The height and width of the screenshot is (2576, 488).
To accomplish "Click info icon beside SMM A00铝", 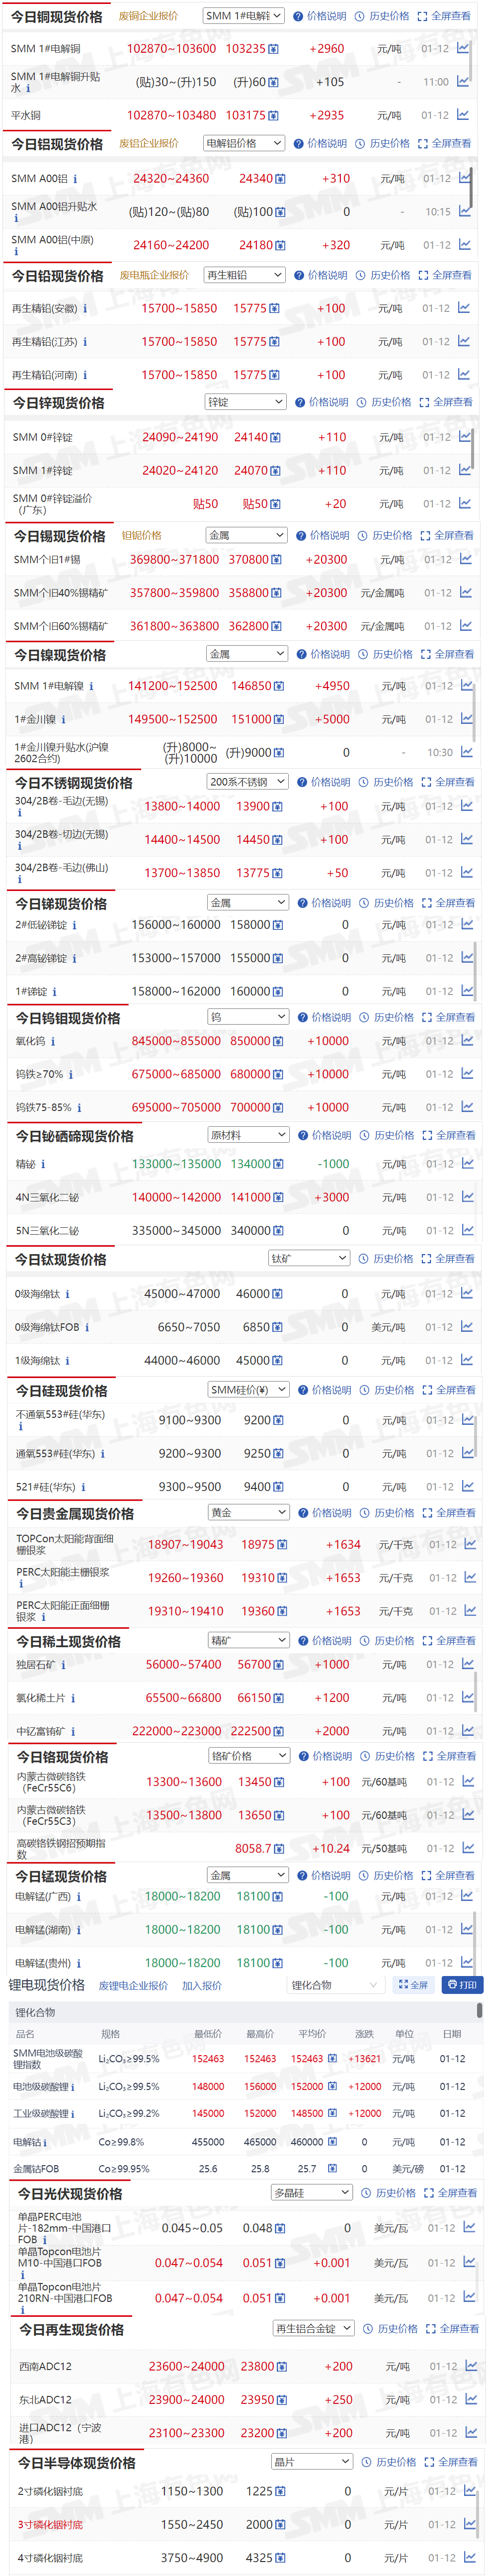I will pyautogui.click(x=76, y=179).
